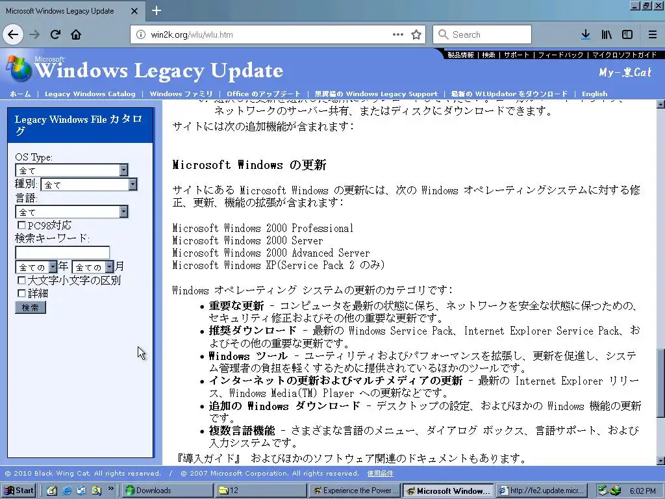Open Windows ファミリ navigation link
This screenshot has width=665, height=499.
[181, 94]
